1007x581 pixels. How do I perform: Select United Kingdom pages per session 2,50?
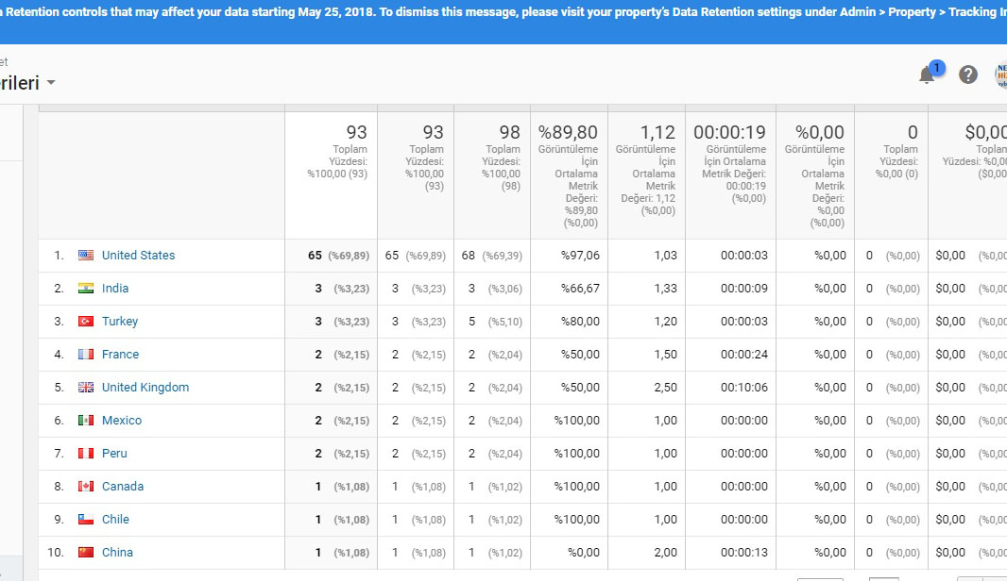point(665,388)
